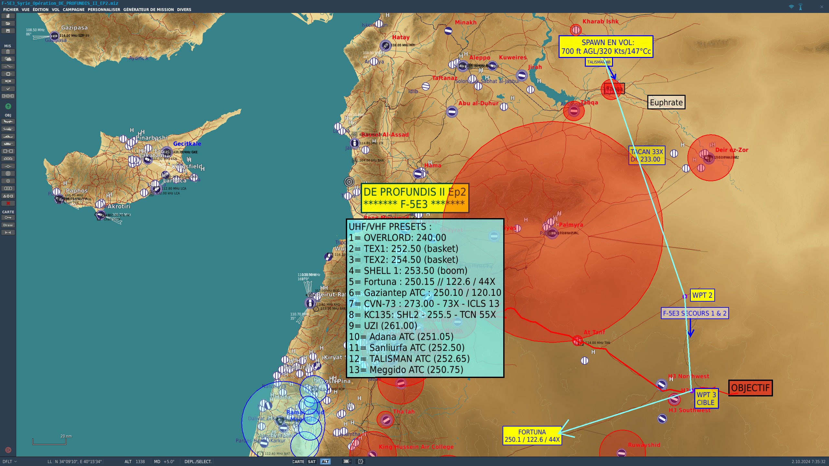Switch map mode to CARTE
Image resolution: width=829 pixels, height=466 pixels.
(x=298, y=461)
